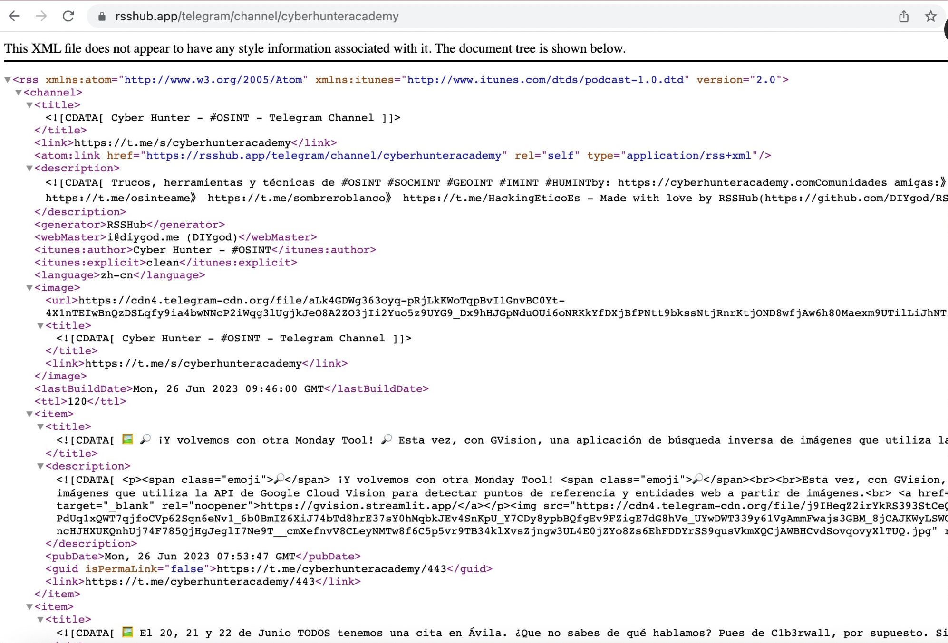Reload the RSSHub page
The width and height of the screenshot is (948, 643).
point(68,16)
